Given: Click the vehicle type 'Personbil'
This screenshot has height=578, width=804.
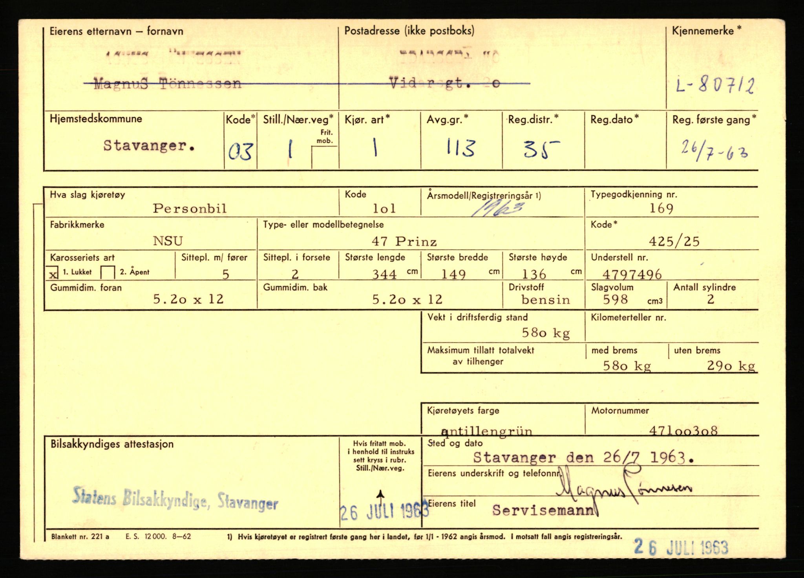Looking at the screenshot, I should point(190,208).
